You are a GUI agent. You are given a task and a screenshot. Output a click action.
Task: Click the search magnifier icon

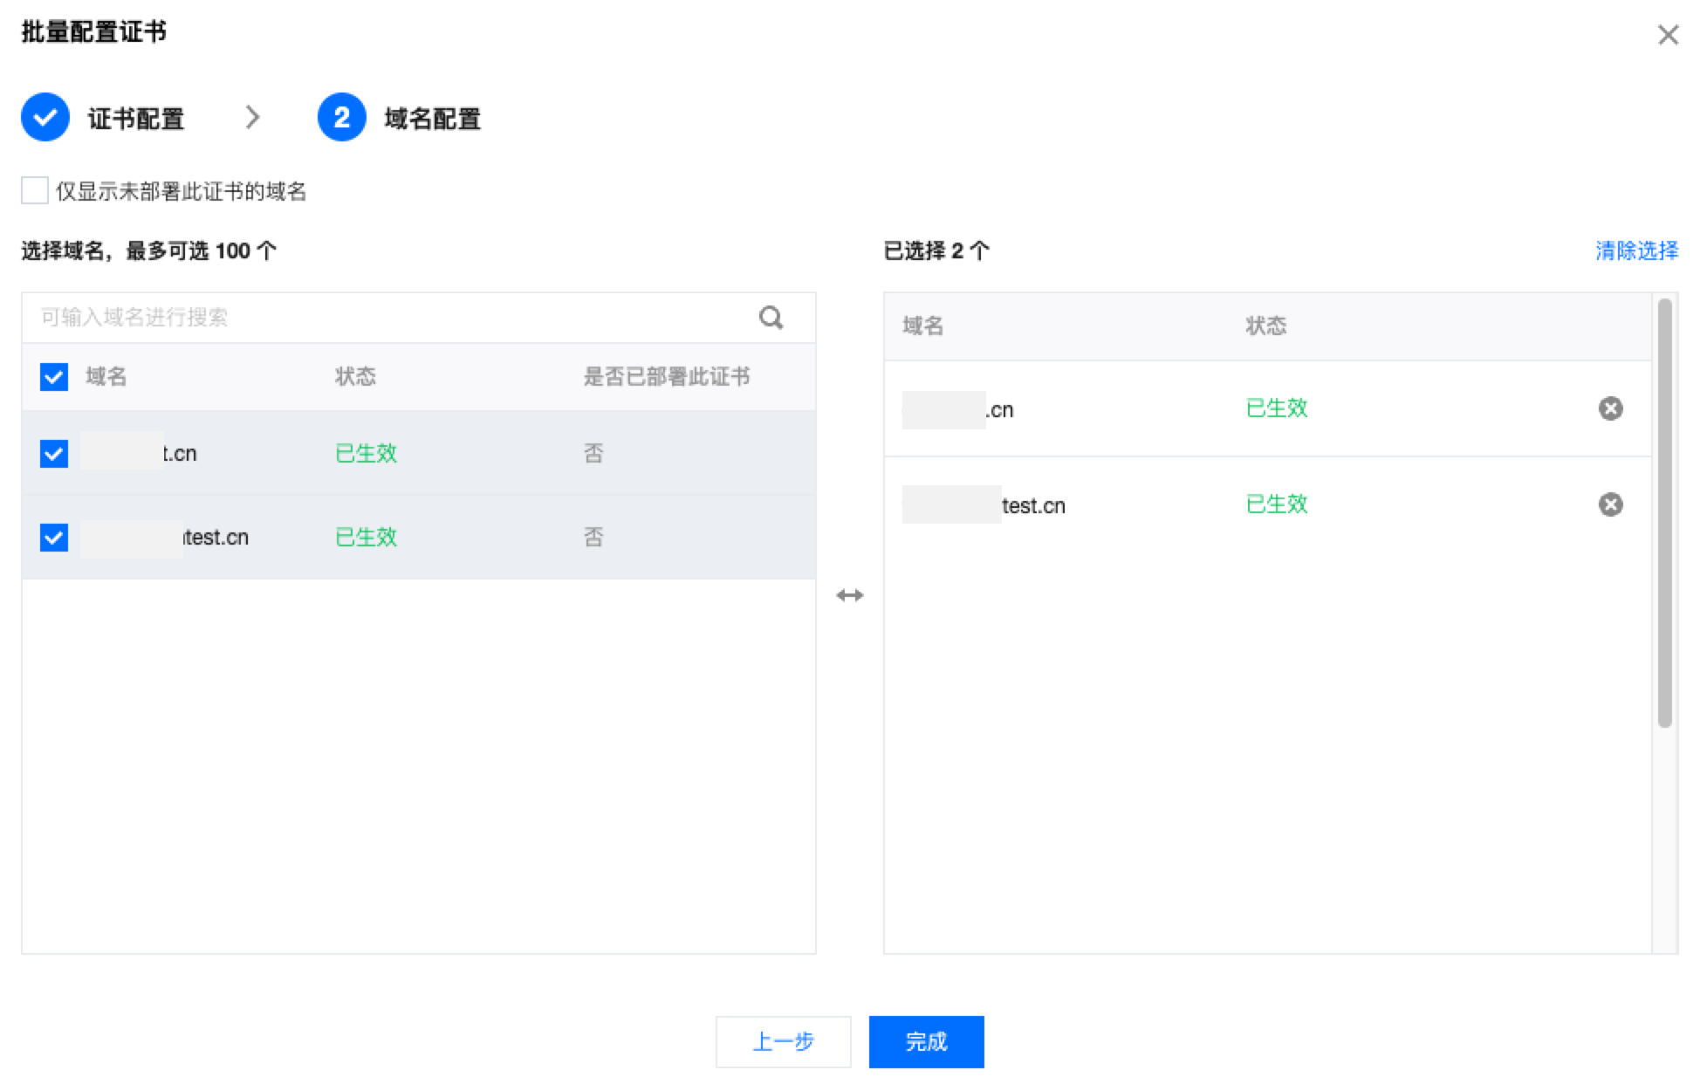[771, 317]
